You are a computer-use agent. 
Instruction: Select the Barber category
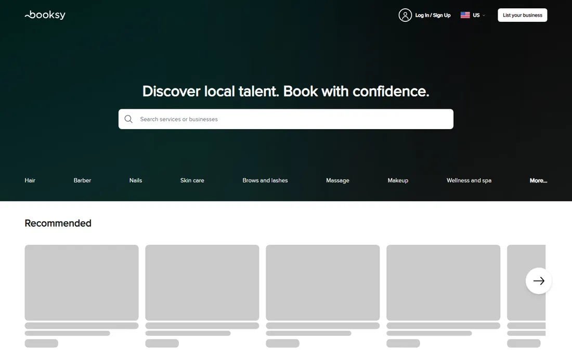[x=82, y=180]
